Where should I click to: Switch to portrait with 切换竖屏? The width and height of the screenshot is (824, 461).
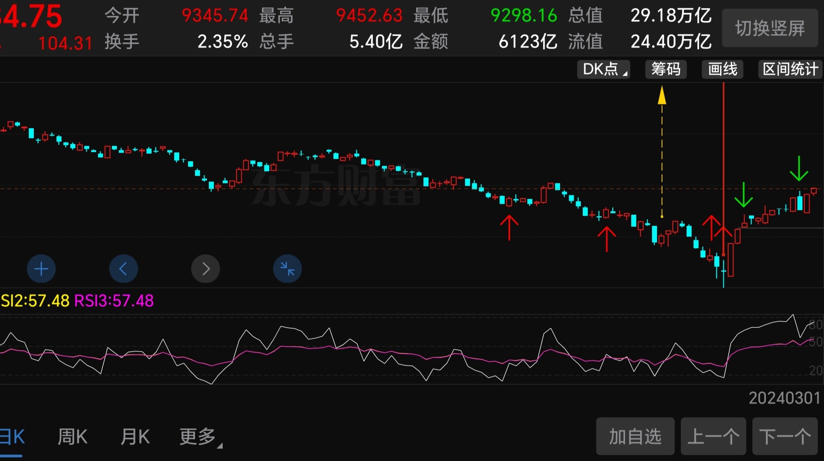tap(770, 28)
